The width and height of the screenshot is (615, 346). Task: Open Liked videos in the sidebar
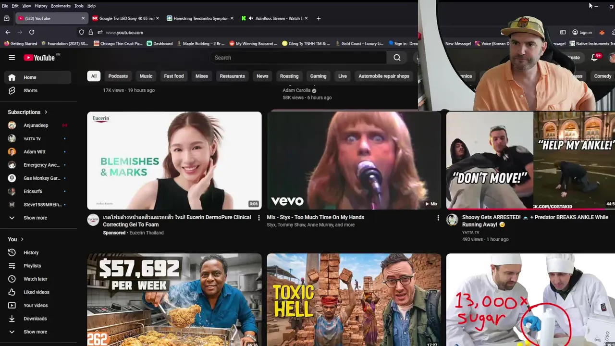pyautogui.click(x=37, y=292)
